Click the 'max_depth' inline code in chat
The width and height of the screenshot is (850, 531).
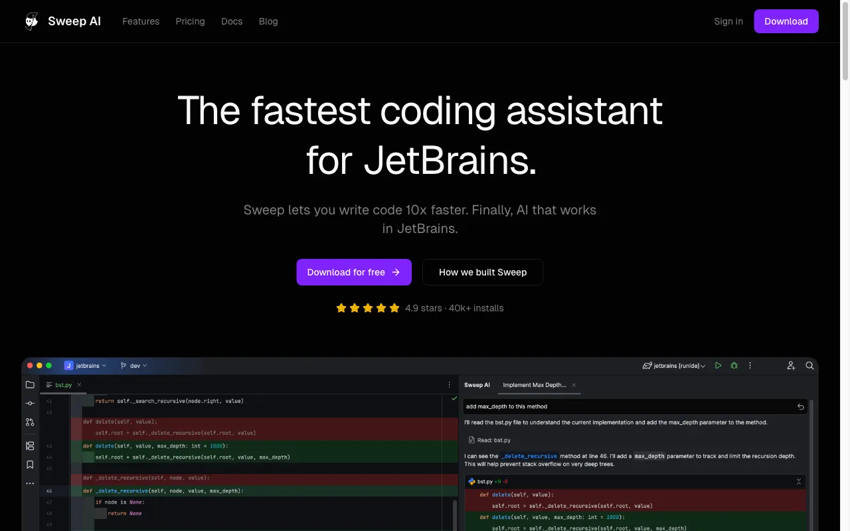coord(648,456)
